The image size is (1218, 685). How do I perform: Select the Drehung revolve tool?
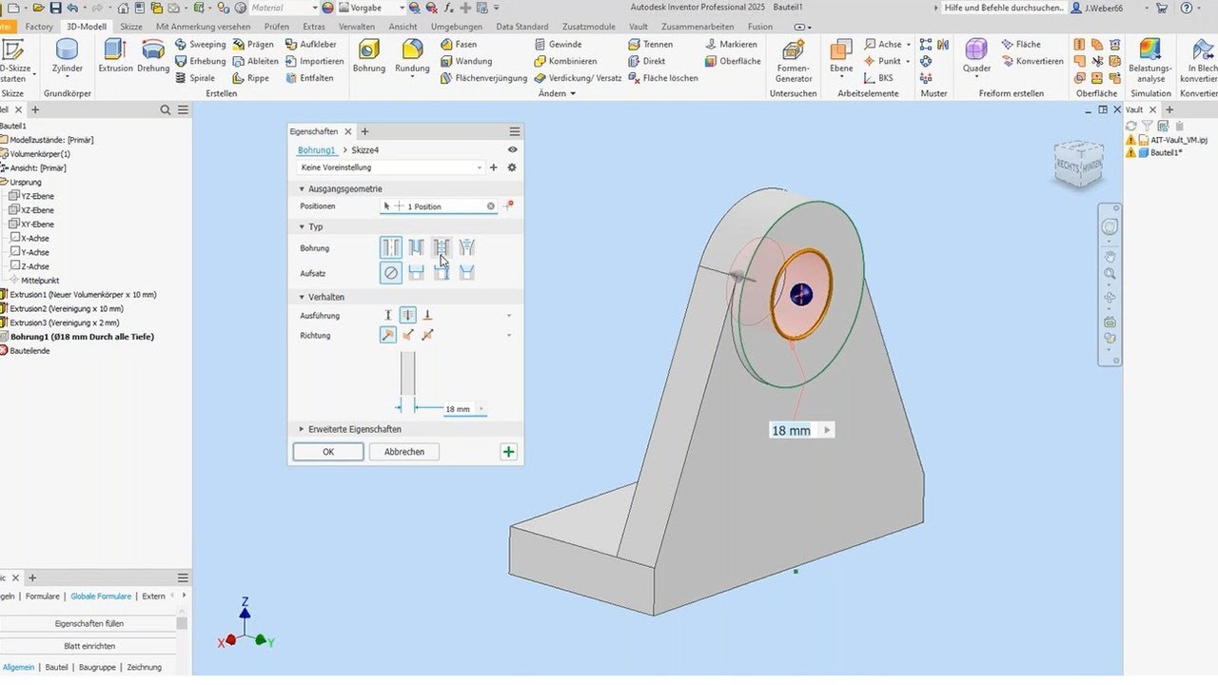click(x=153, y=55)
